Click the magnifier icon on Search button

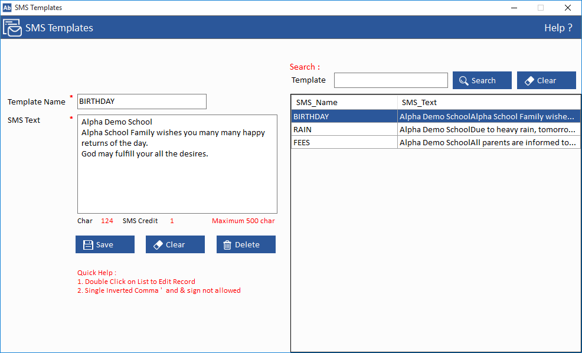pyautogui.click(x=464, y=81)
